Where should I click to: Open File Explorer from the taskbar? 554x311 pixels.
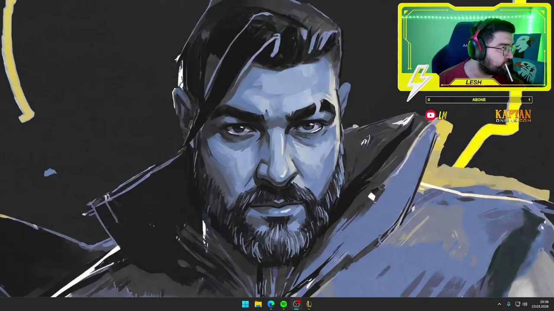[x=258, y=304]
